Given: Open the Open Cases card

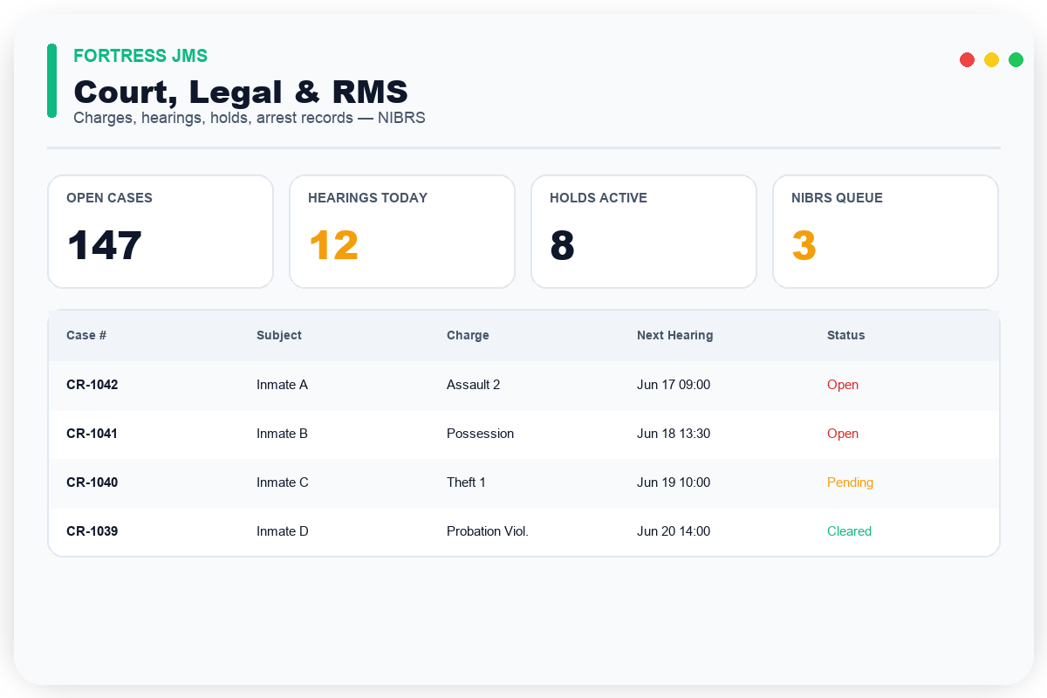Looking at the screenshot, I should [x=161, y=231].
